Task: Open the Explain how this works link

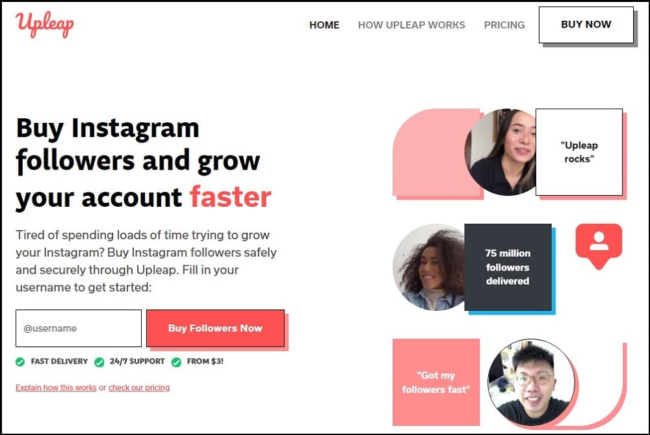Action: (56, 388)
